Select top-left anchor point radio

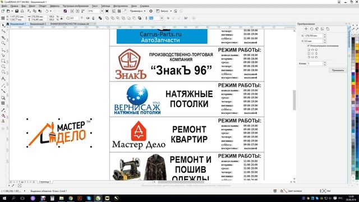pyautogui.click(x=309, y=50)
